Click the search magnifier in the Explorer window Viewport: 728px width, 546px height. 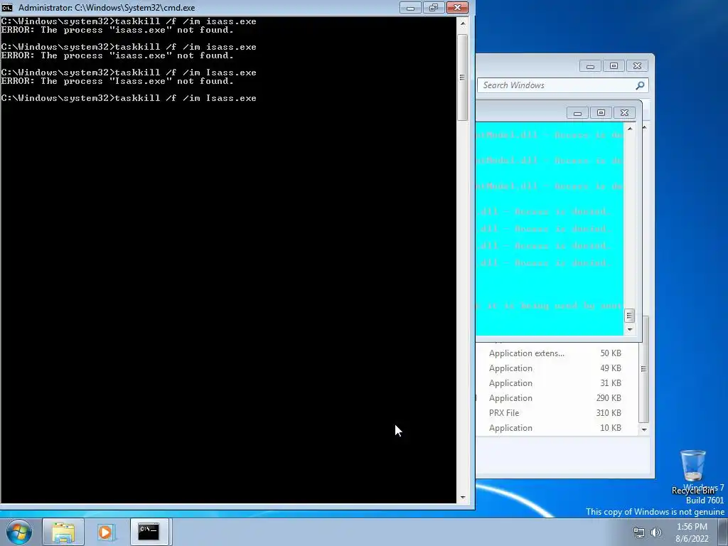pos(640,85)
